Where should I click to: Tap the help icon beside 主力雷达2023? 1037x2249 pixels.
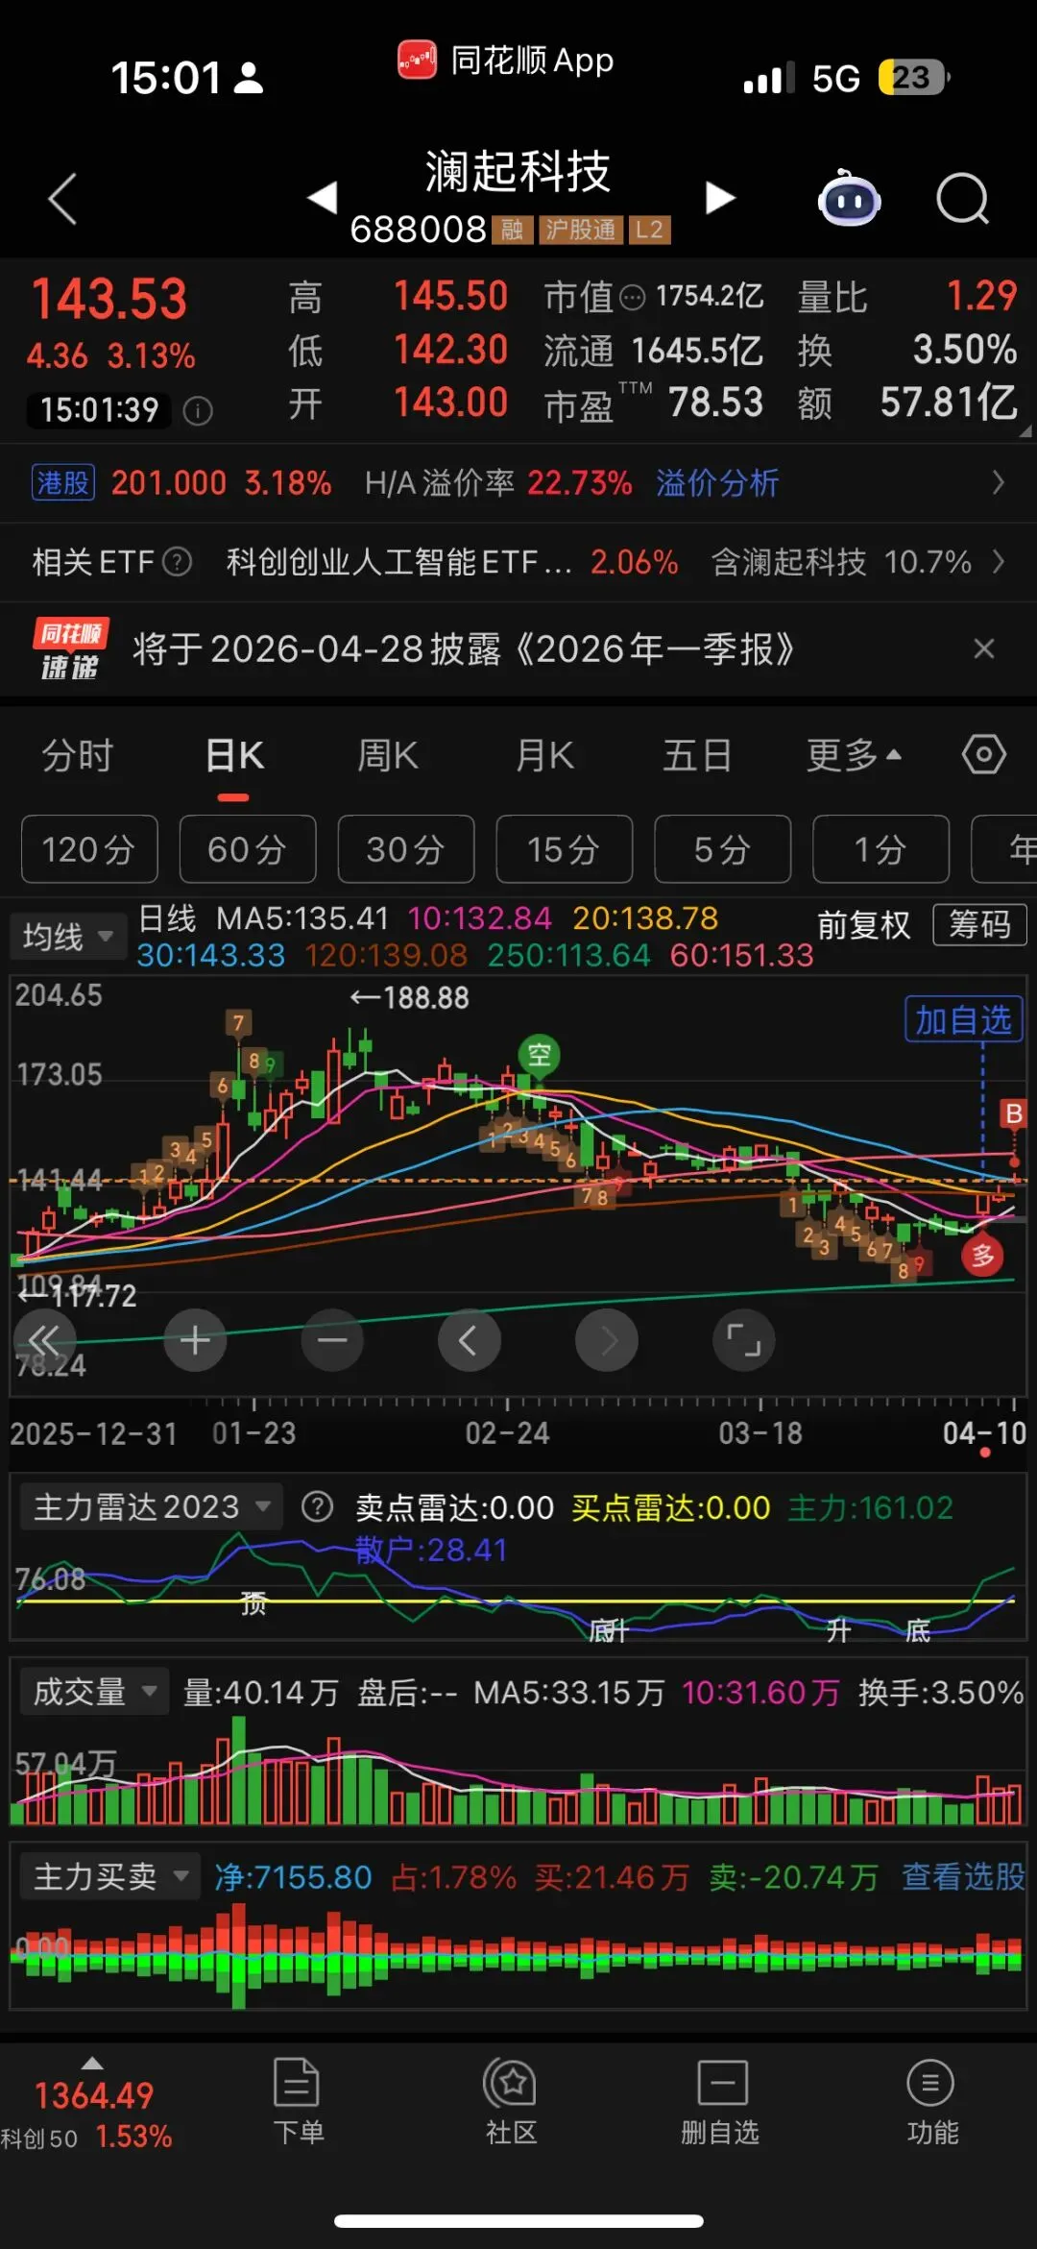point(317,1506)
